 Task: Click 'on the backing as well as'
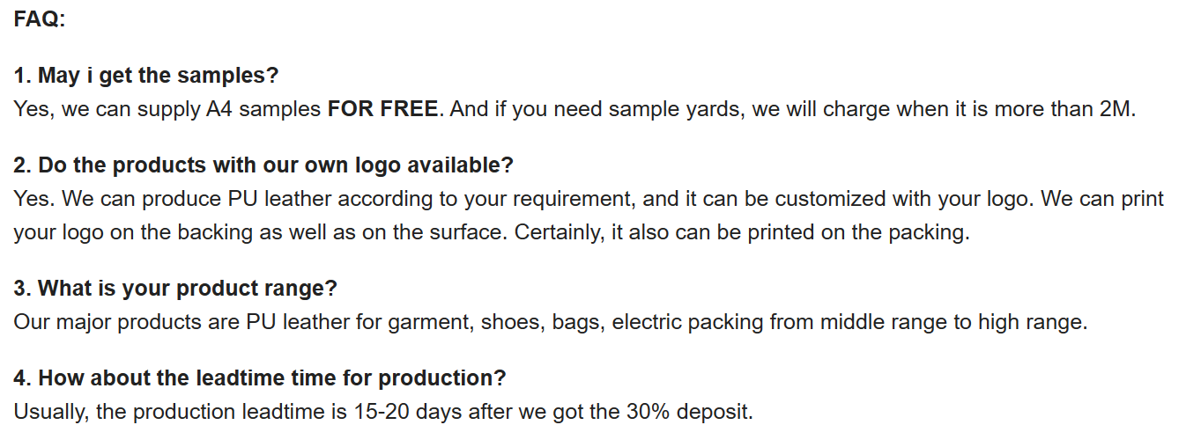click(x=205, y=233)
